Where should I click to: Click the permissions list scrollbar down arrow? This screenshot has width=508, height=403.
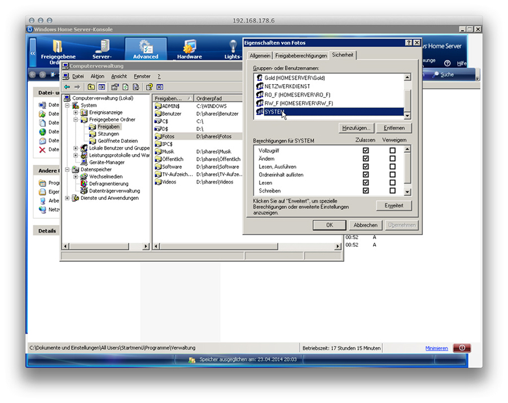tap(407, 192)
